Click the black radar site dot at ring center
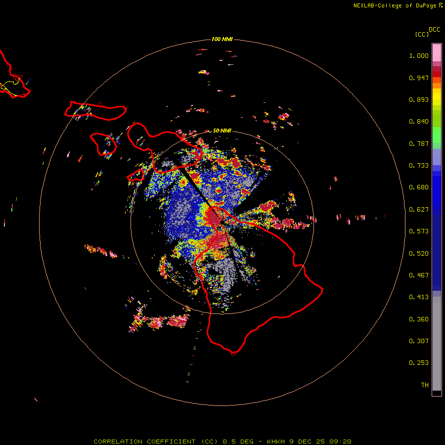The height and width of the screenshot is (445, 445). pyautogui.click(x=222, y=222)
